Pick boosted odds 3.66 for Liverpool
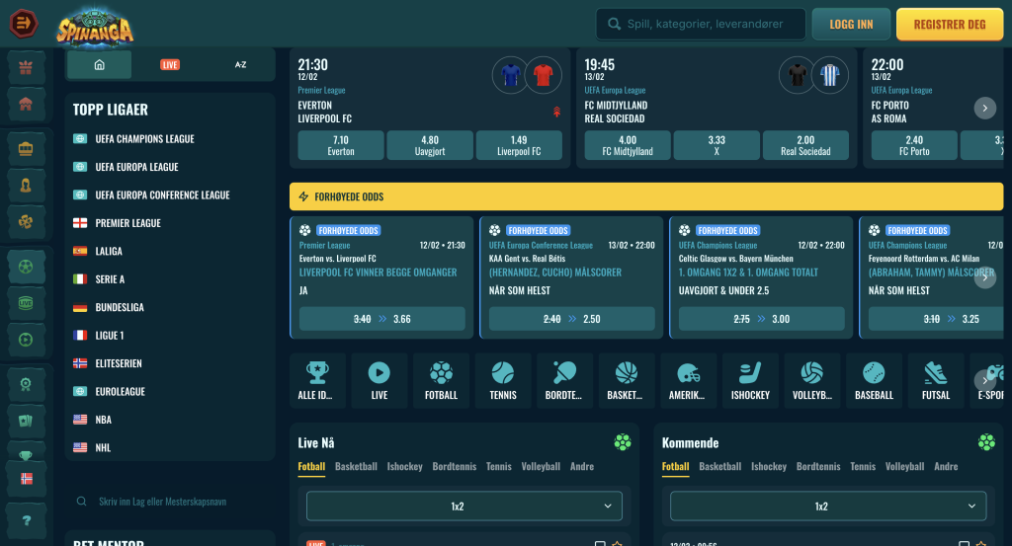 (382, 319)
